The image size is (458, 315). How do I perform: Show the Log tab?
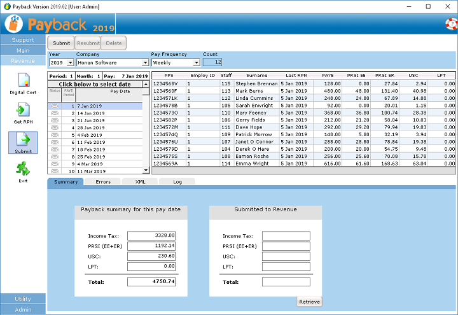click(x=177, y=182)
